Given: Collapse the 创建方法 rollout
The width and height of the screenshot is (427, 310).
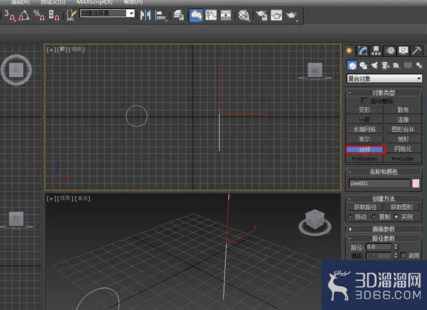Looking at the screenshot, I should coord(383,198).
